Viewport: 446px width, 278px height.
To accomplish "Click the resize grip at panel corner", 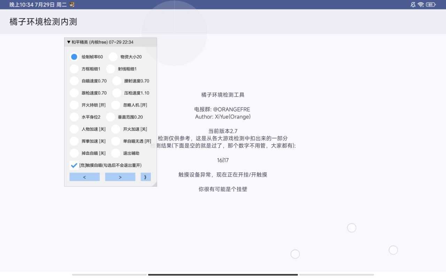I will point(154,184).
